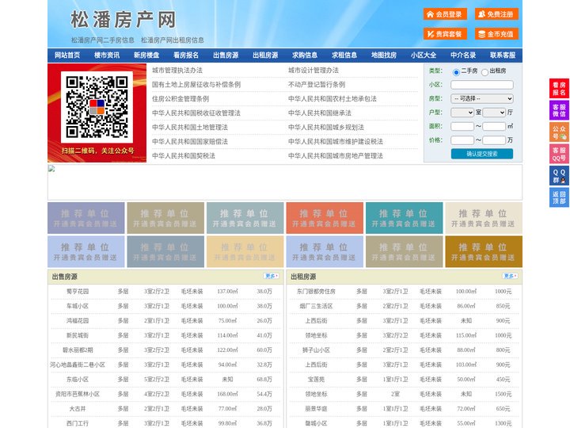Image resolution: width=570 pixels, height=428 pixels.
Task: Open 烟厂三生活区 rental listing
Action: pyautogui.click(x=316, y=306)
